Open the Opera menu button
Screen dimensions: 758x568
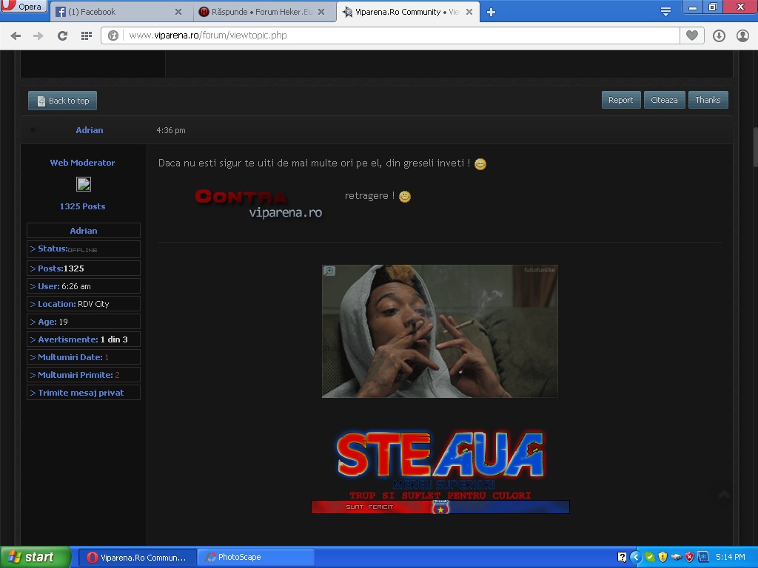pos(23,6)
